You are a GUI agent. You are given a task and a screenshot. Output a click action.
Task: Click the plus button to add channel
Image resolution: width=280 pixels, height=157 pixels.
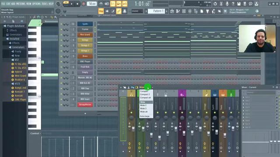click(x=85, y=113)
